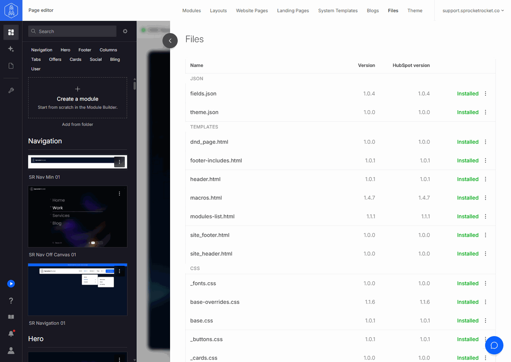Image resolution: width=511 pixels, height=362 pixels.
Task: Click Add from folder link
Action: point(77,125)
